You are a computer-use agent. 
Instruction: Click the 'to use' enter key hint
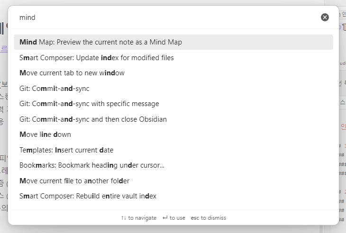[x=173, y=218]
